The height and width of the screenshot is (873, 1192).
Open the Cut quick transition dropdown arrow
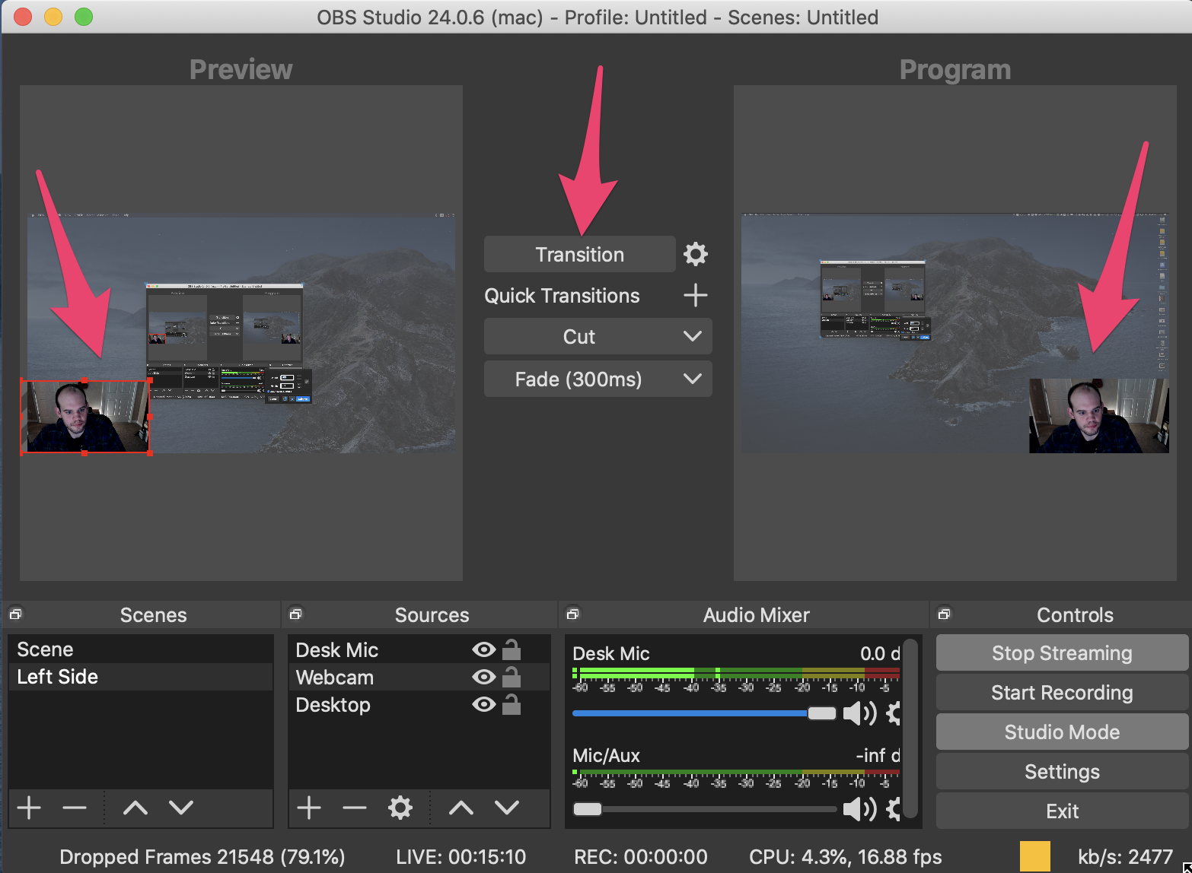click(693, 336)
